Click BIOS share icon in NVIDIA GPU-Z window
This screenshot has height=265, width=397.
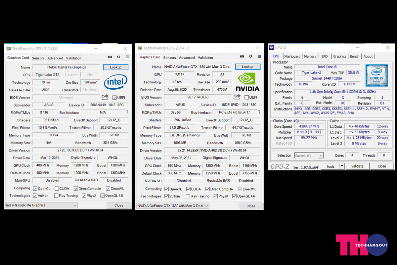tap(237, 97)
